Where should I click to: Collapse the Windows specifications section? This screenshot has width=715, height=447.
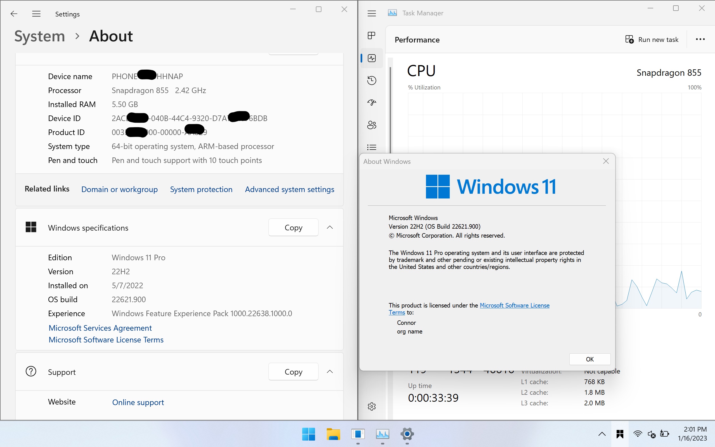pyautogui.click(x=330, y=227)
